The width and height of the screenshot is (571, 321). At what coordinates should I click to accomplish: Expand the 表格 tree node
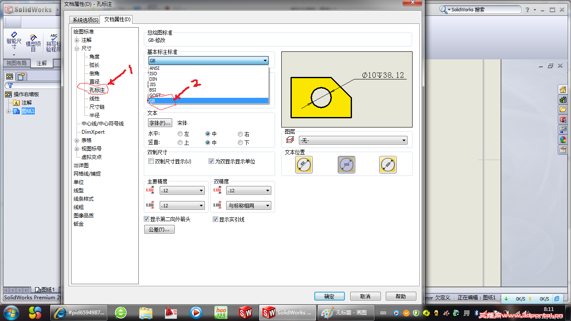[x=77, y=140]
